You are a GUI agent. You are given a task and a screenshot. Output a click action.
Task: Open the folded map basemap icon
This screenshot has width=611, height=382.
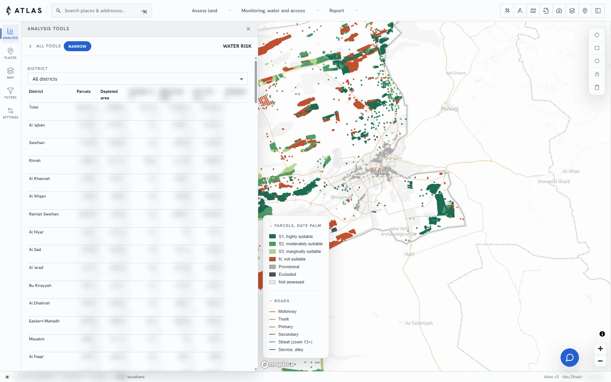533,11
